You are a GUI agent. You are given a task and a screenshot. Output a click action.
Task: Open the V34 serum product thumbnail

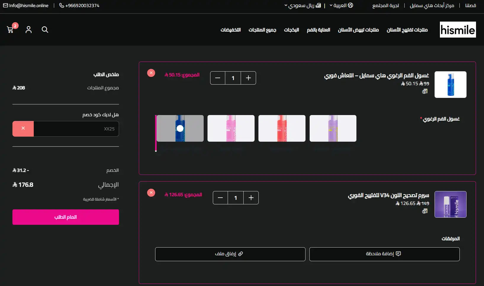[451, 204]
